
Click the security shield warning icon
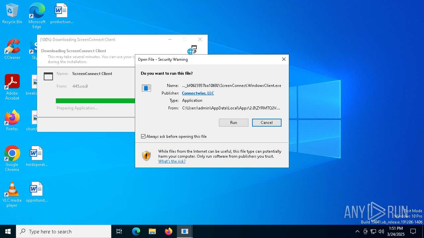pos(146,156)
